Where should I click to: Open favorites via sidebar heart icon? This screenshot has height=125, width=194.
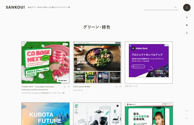coord(187,25)
